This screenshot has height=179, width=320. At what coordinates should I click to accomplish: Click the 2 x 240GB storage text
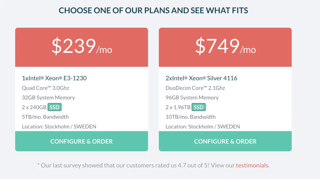(x=34, y=107)
